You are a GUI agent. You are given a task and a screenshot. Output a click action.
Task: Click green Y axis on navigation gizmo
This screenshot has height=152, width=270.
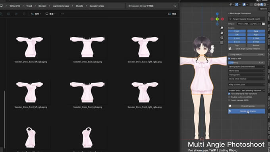217,19
